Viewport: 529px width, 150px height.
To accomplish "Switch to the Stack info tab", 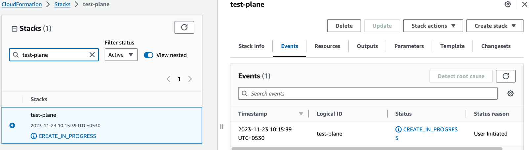I will [x=251, y=46].
